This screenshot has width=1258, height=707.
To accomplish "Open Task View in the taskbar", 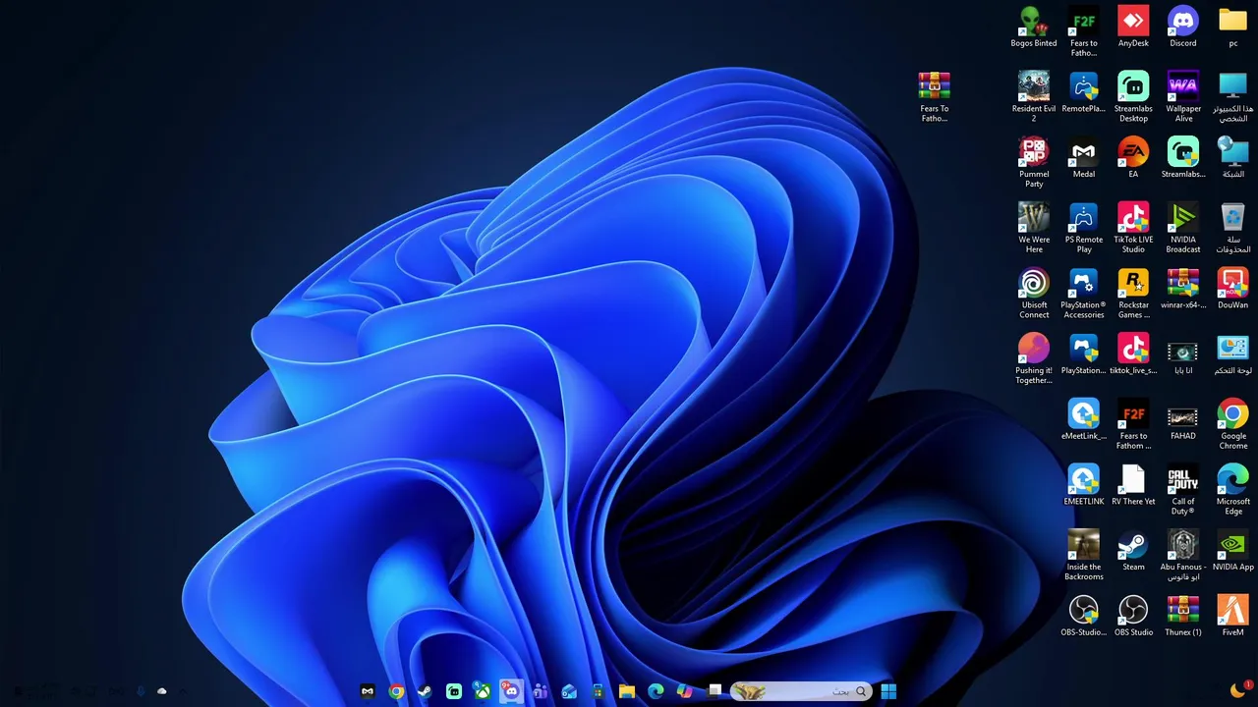I will tap(715, 691).
